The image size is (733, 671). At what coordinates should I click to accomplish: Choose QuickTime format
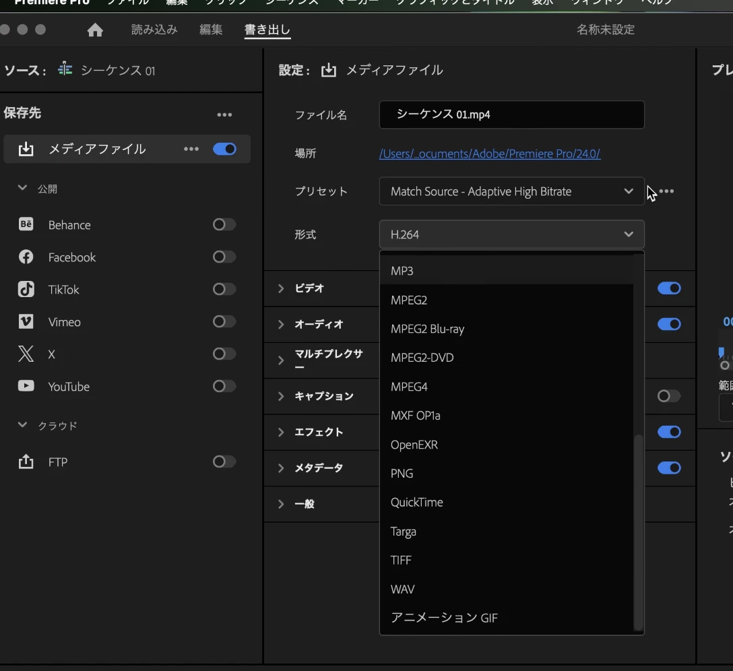506,502
